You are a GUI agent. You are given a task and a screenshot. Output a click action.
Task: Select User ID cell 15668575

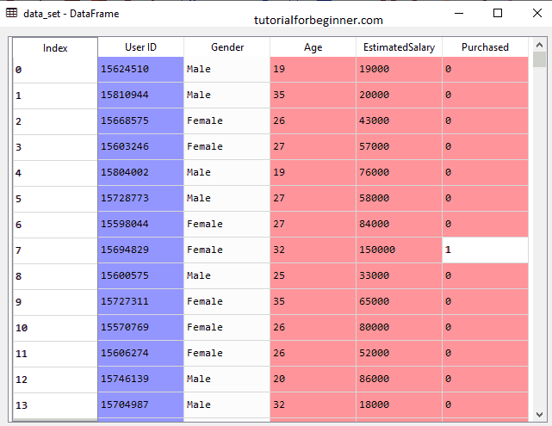click(x=141, y=121)
